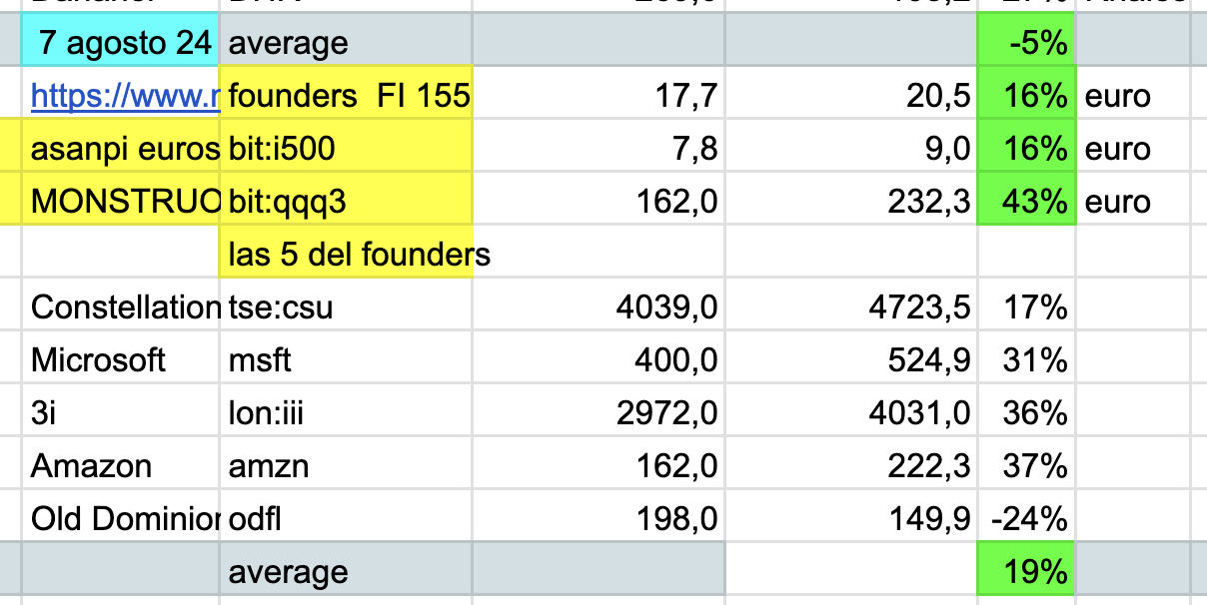Select the '7 agosto 24' date cell

(120, 43)
